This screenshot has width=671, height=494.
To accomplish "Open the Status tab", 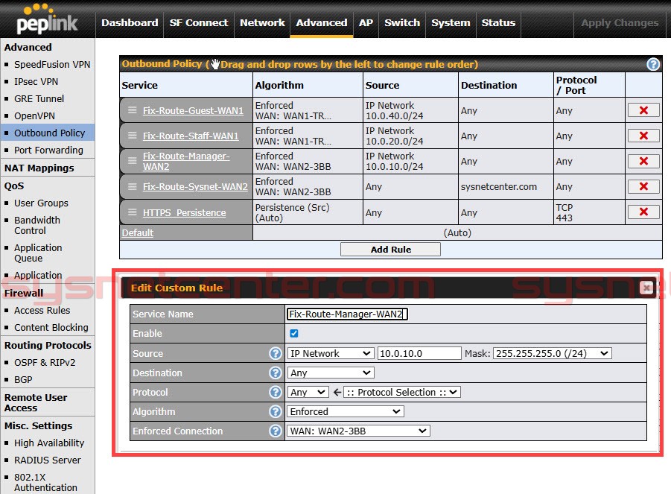I will [x=498, y=22].
